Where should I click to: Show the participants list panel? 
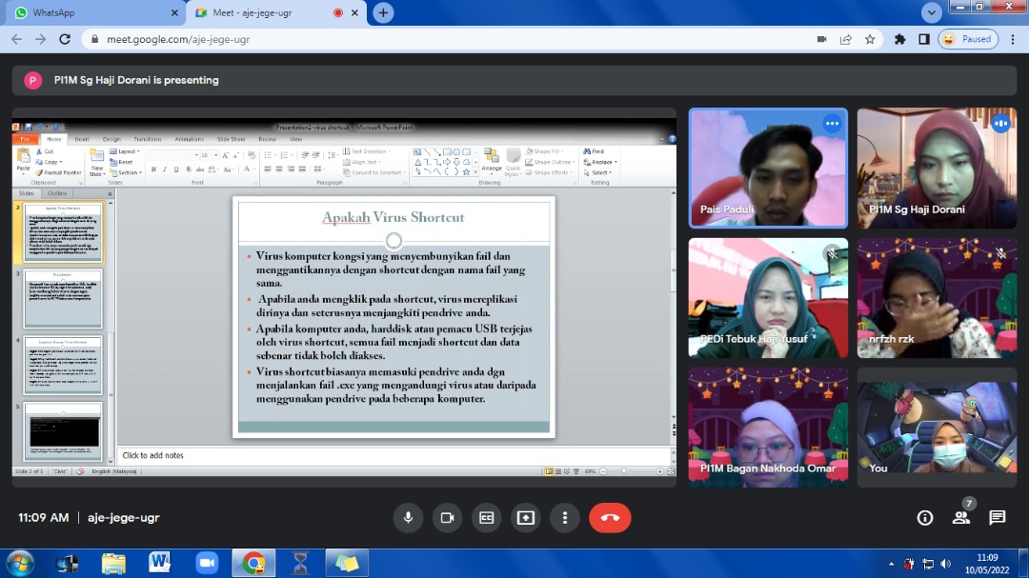[961, 517]
